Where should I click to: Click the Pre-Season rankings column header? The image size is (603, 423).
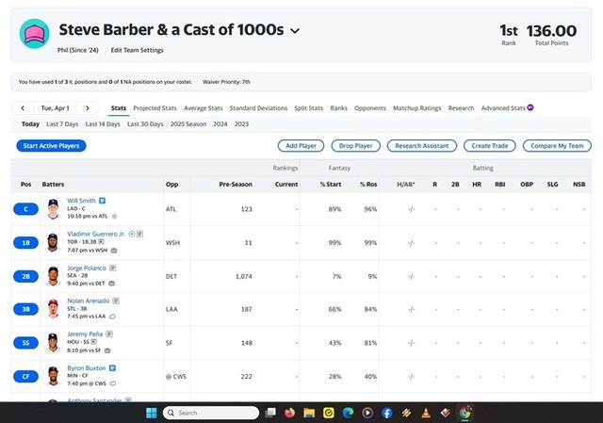coord(236,185)
